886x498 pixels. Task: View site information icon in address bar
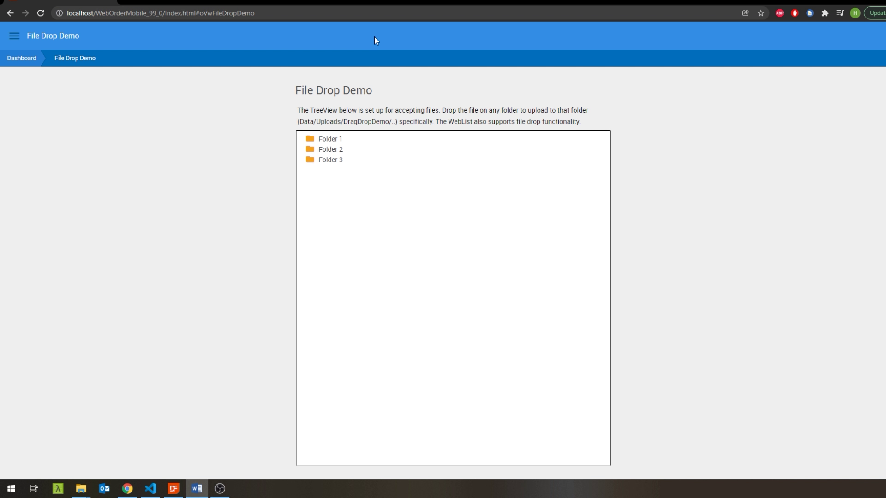coord(59,13)
